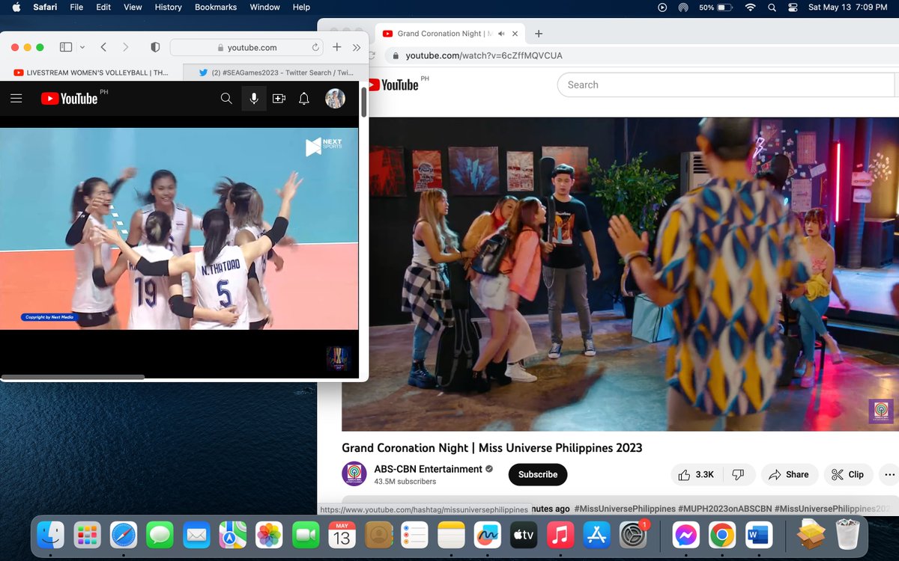Open the Bookmarks menu
899x561 pixels.
coord(216,7)
